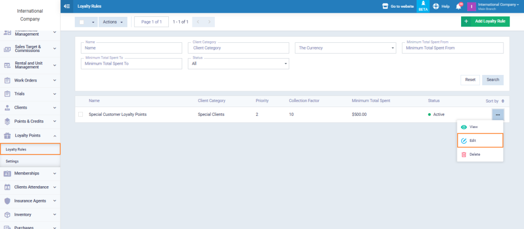This screenshot has height=229, width=524.
Task: Click the Active status cell
Action: pos(436,114)
